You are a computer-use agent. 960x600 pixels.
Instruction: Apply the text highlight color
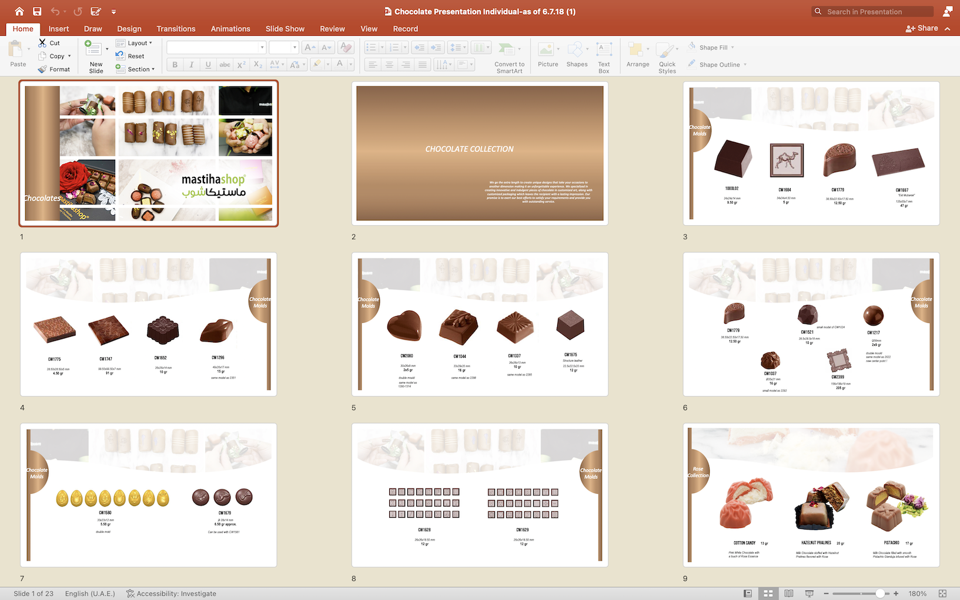[318, 65]
